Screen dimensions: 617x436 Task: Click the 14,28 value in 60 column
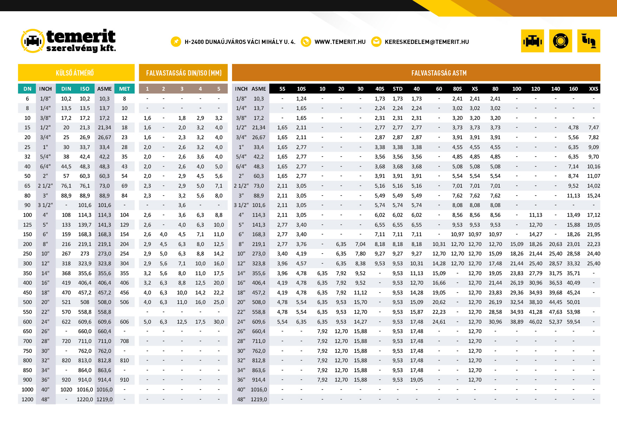tap(439, 263)
